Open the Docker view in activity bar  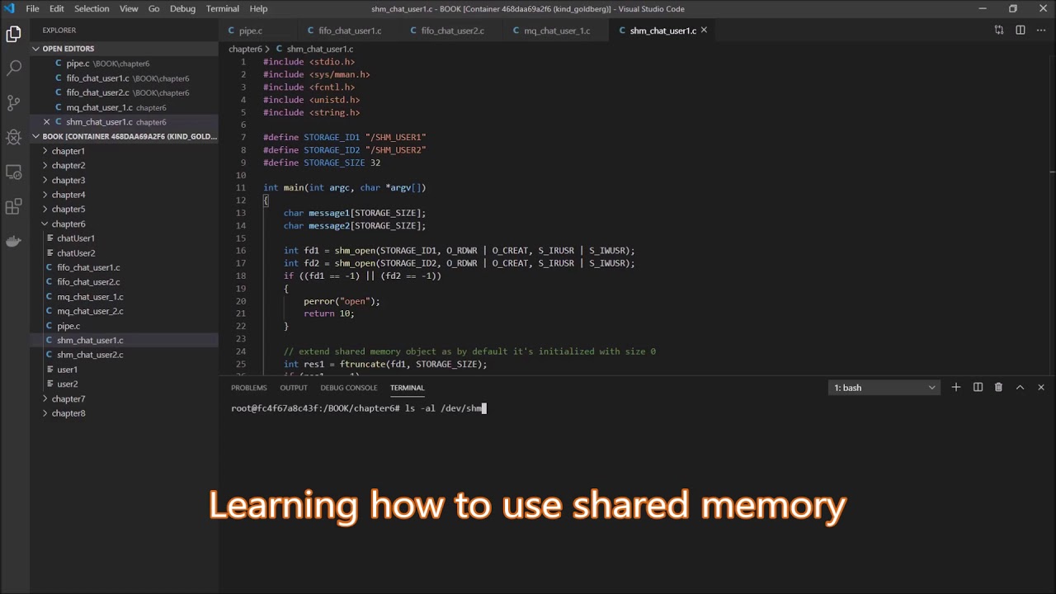[x=14, y=242]
